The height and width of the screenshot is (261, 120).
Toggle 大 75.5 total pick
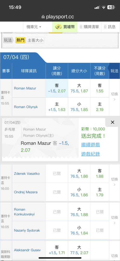tap(79, 88)
